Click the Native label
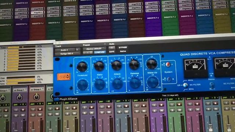The height and width of the screenshot is (132, 235). point(123,51)
